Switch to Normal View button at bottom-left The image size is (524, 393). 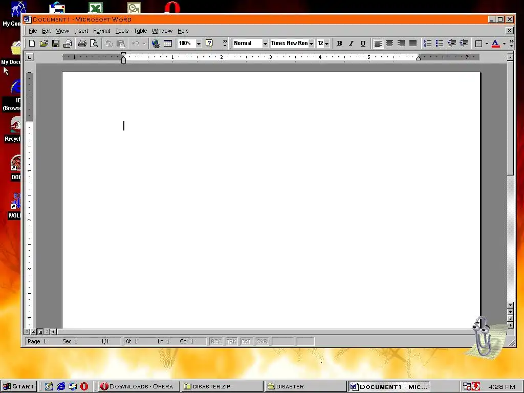tap(27, 332)
